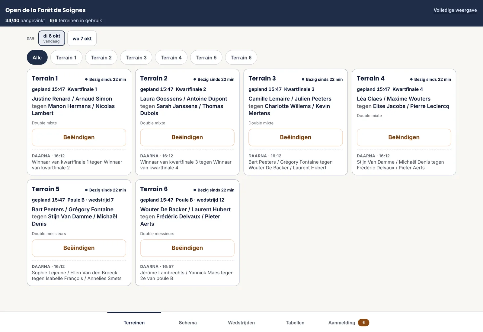The image size is (483, 332).
Task: Click Beëindigen for Kwartfinale 2
Action: [187, 137]
